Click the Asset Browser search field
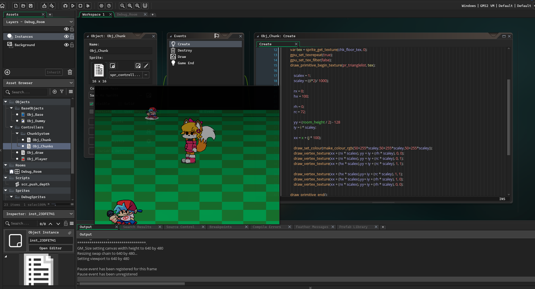The image size is (535, 289). [26, 92]
